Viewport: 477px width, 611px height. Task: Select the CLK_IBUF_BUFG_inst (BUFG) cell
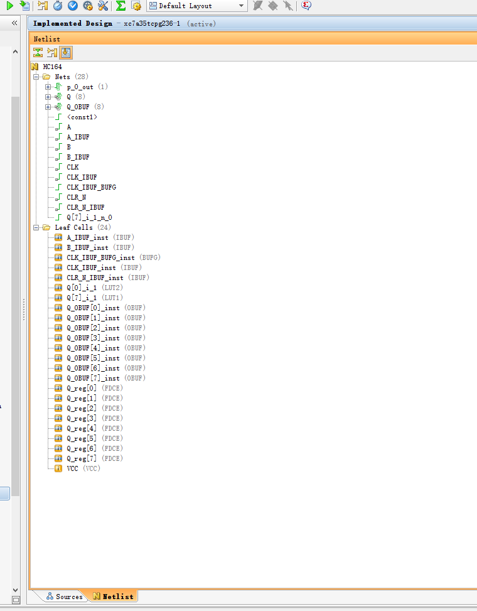coord(114,257)
